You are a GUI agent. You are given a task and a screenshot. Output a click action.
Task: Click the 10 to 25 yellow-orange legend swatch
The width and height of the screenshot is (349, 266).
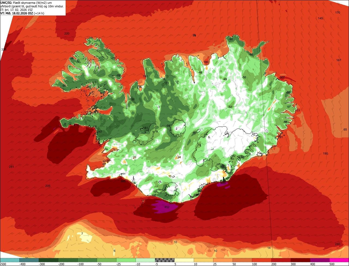point(204,260)
